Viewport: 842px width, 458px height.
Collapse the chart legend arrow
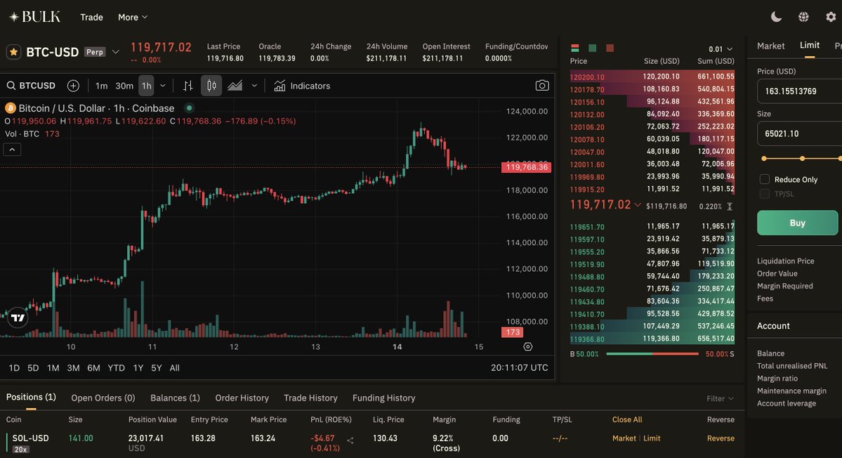(x=12, y=149)
